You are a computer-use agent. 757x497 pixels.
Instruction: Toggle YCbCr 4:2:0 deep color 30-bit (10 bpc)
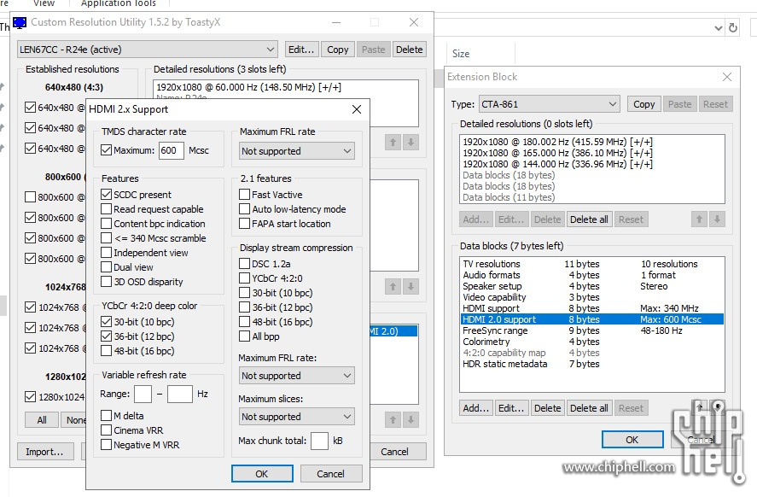point(106,321)
